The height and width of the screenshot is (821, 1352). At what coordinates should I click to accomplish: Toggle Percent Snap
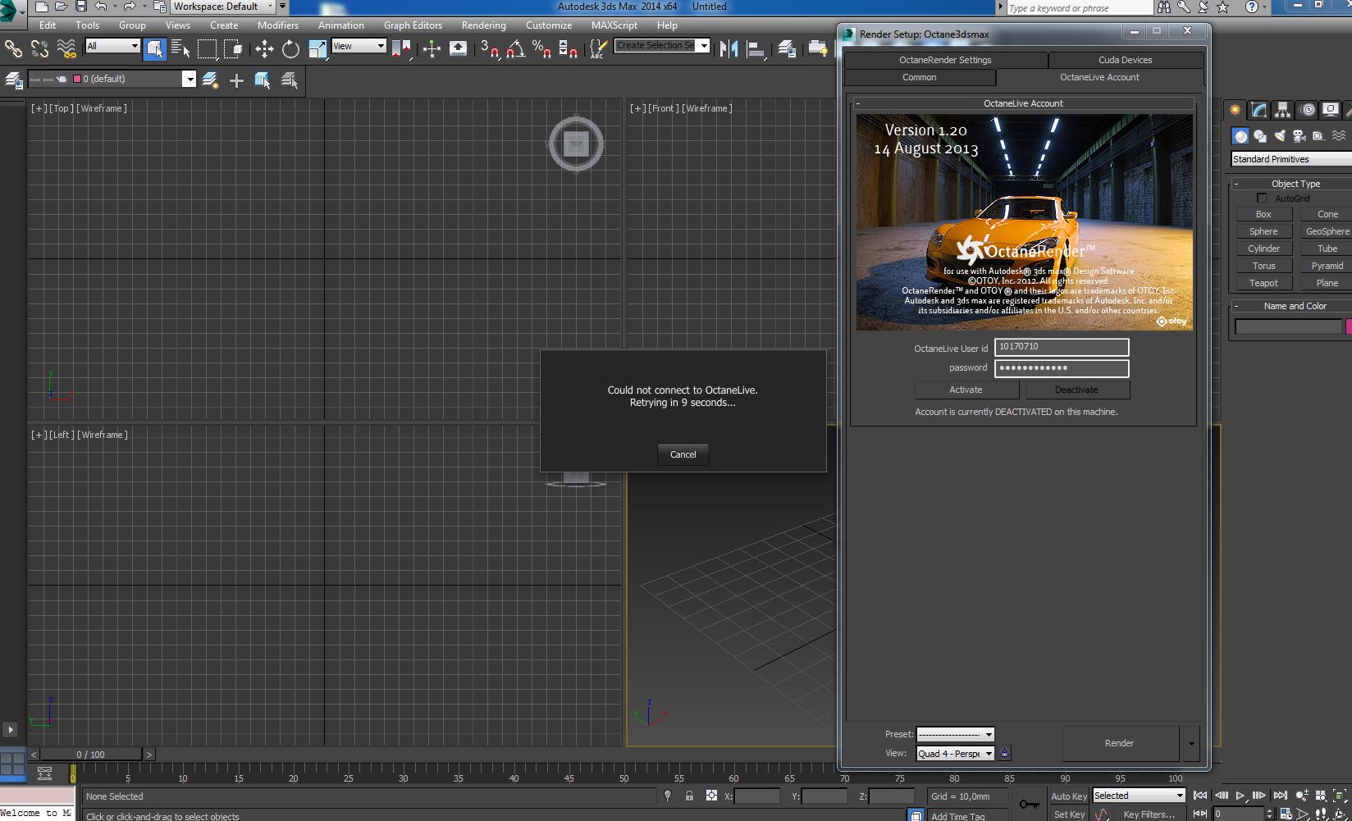pyautogui.click(x=541, y=49)
